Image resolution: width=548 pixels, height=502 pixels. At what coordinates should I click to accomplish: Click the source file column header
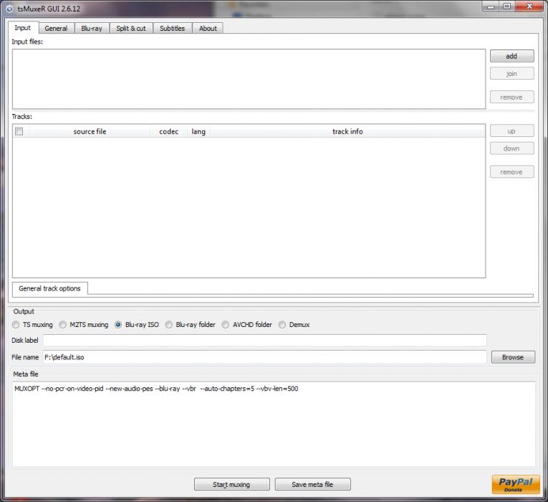coord(90,131)
